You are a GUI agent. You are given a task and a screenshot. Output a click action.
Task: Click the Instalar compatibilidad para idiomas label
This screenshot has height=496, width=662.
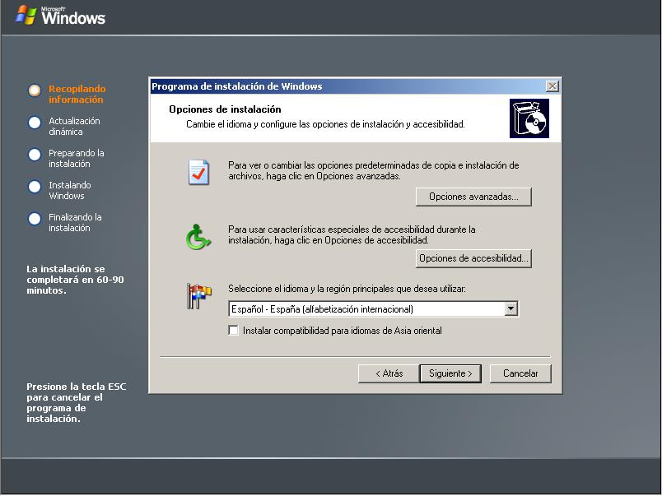[343, 331]
